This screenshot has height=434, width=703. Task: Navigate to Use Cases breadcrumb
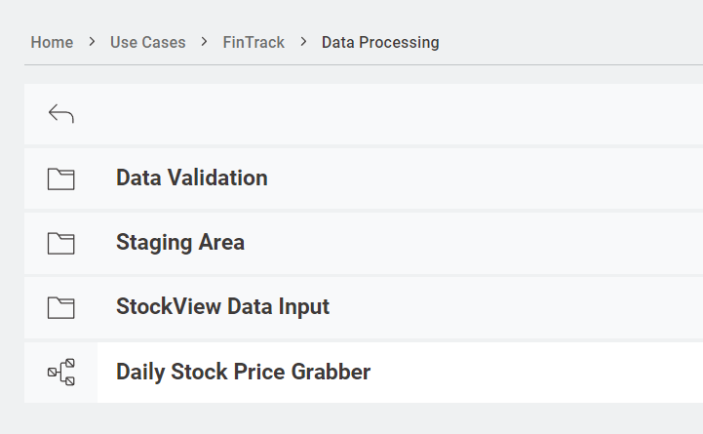(x=147, y=43)
